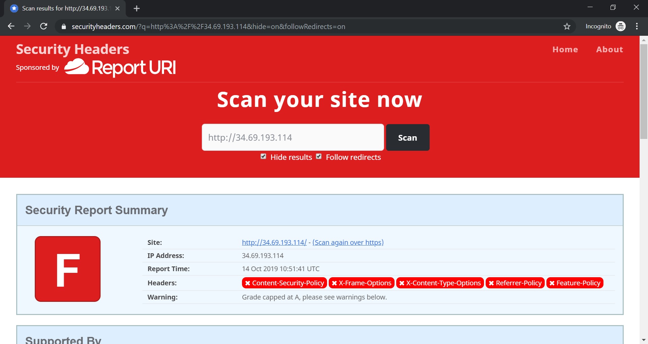The width and height of the screenshot is (648, 344).
Task: Bookmark this page with the star icon
Action: [567, 26]
